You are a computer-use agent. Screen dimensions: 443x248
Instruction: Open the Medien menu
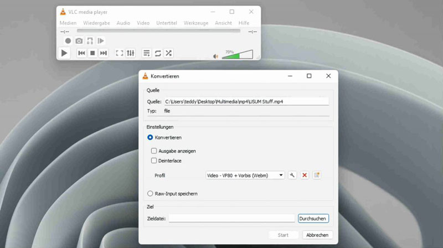point(68,23)
